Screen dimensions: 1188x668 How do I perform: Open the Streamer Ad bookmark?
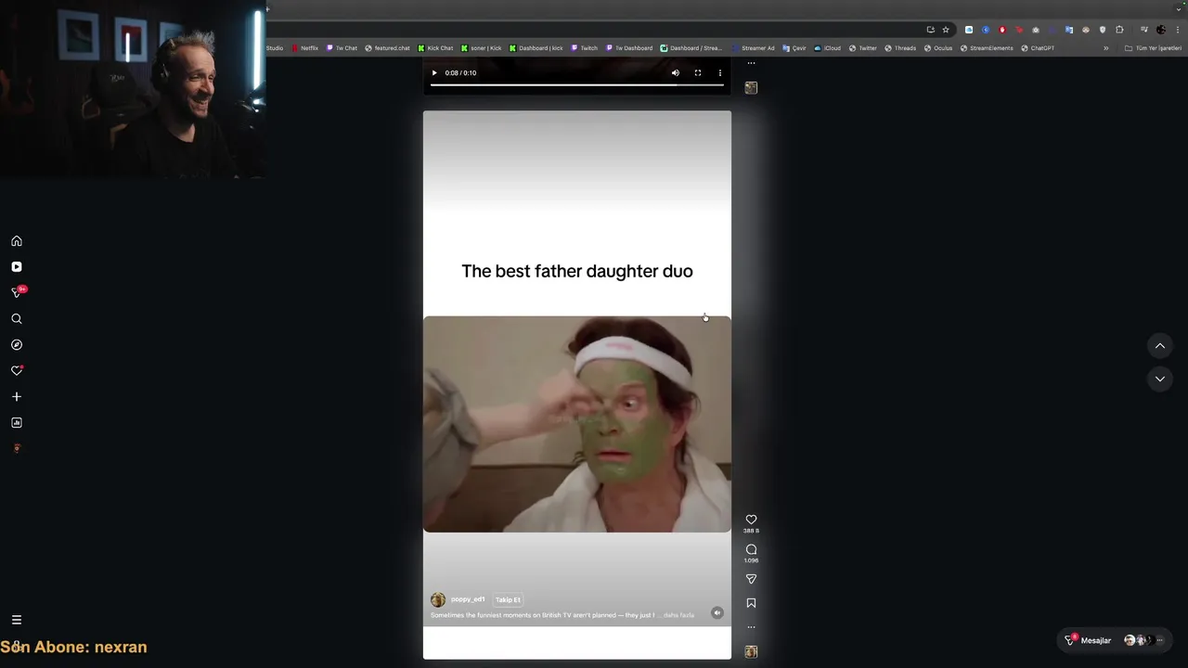pos(753,48)
